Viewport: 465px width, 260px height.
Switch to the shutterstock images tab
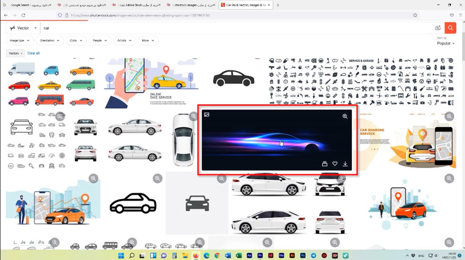pyautogui.click(x=191, y=5)
